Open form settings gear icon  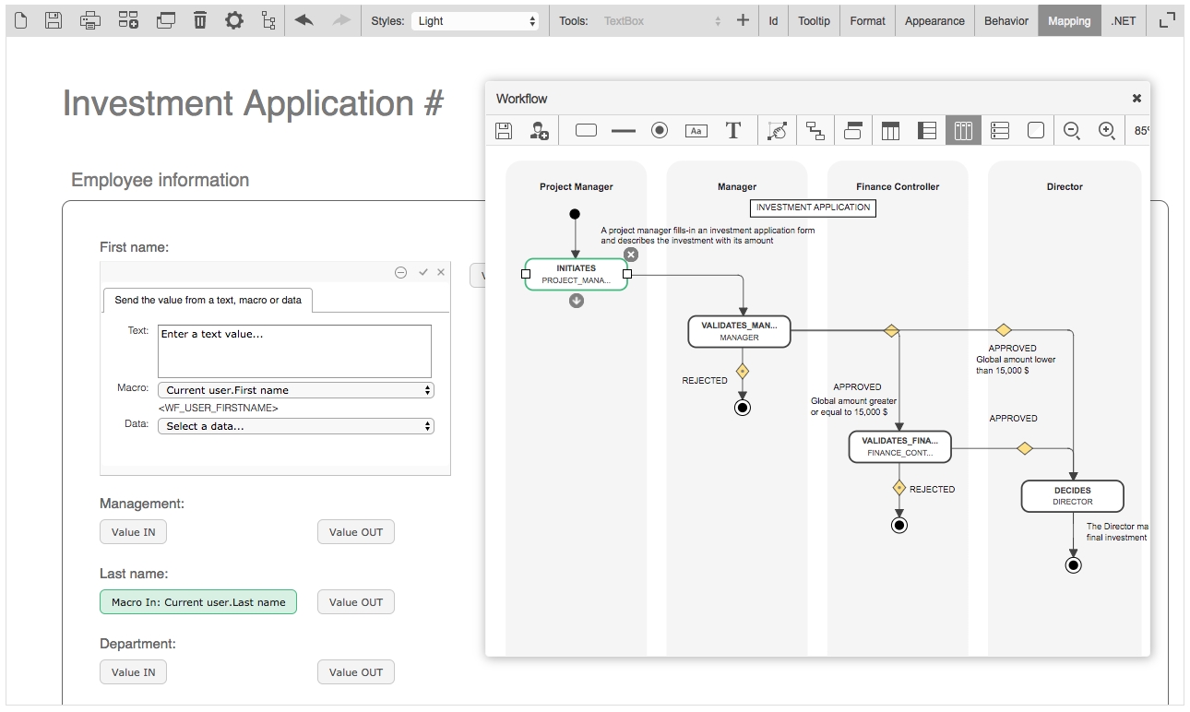point(234,20)
